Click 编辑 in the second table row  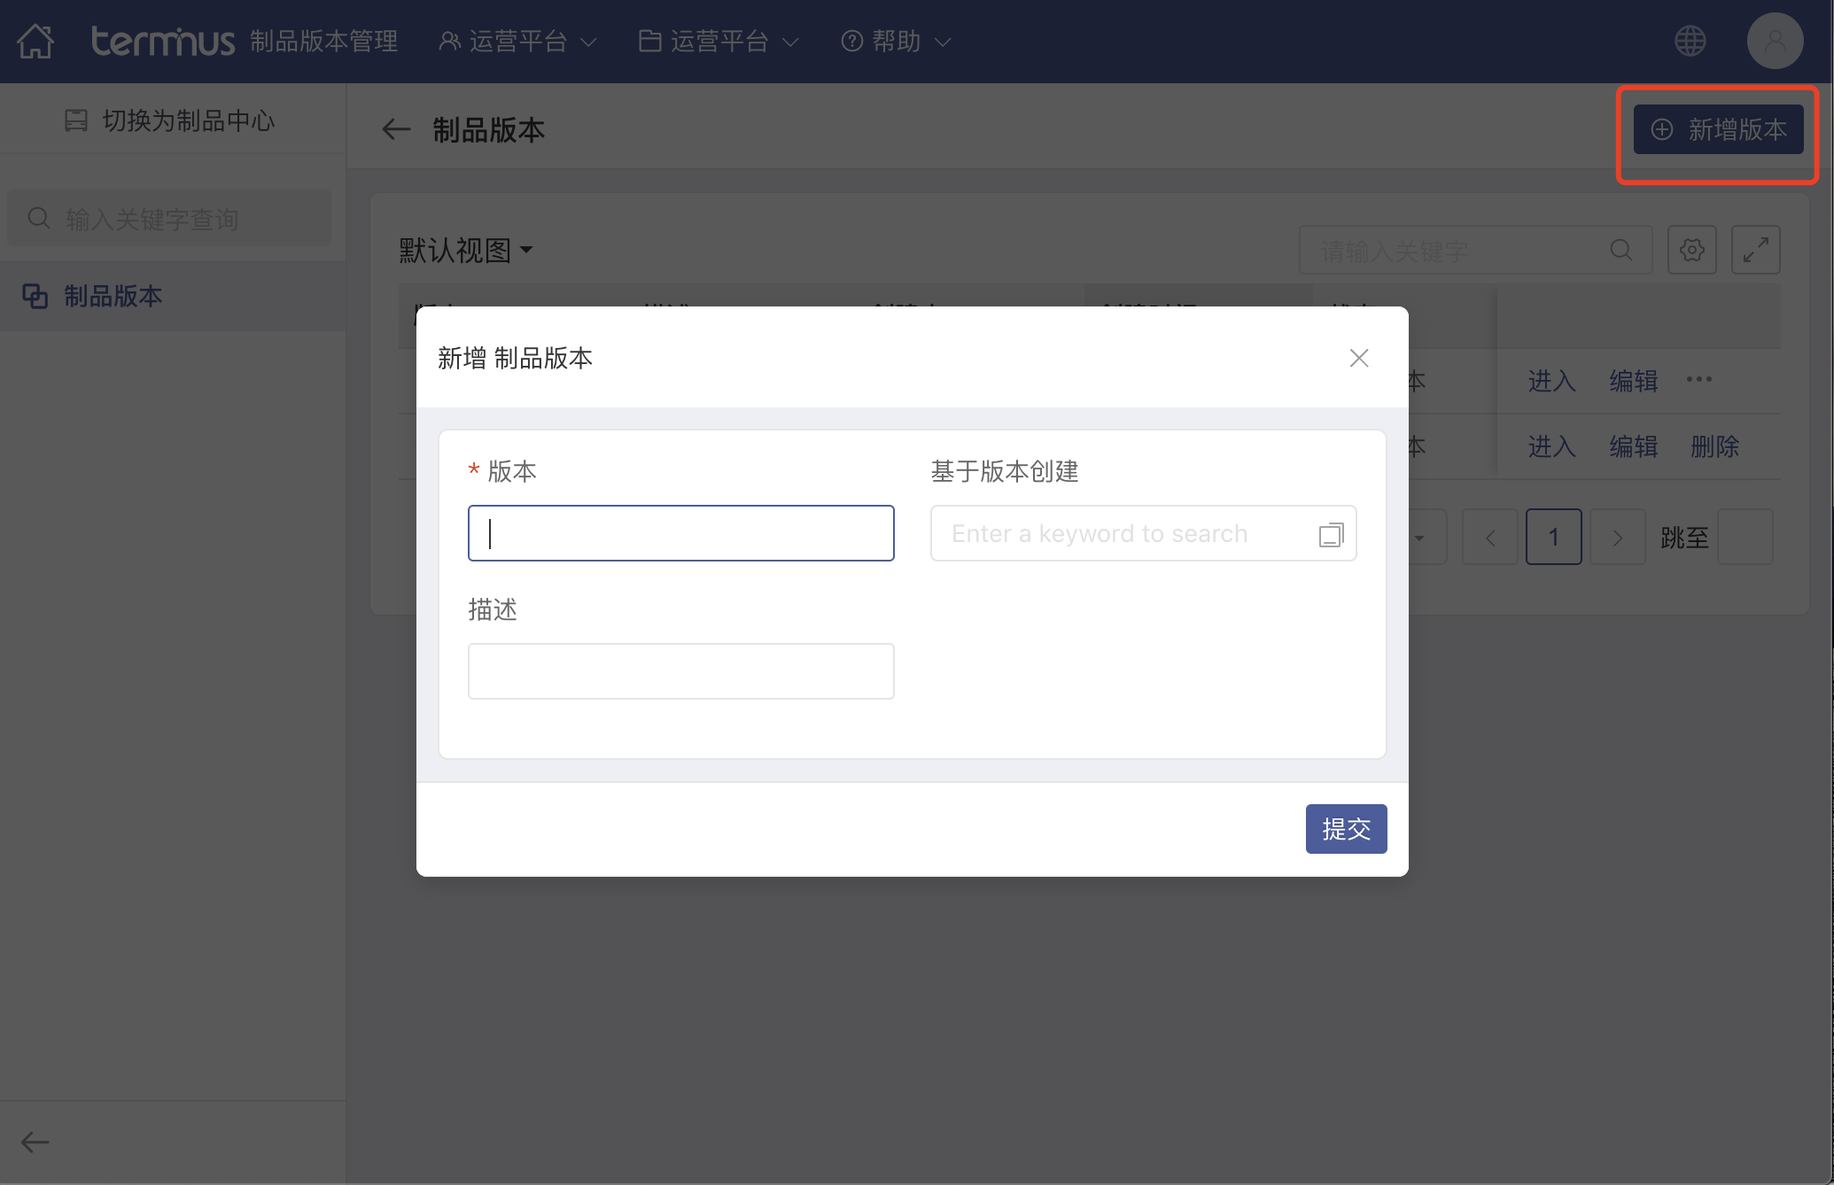pyautogui.click(x=1634, y=446)
